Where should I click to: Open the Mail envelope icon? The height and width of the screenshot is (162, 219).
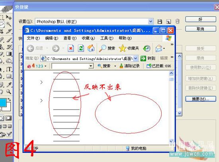tap(159, 48)
